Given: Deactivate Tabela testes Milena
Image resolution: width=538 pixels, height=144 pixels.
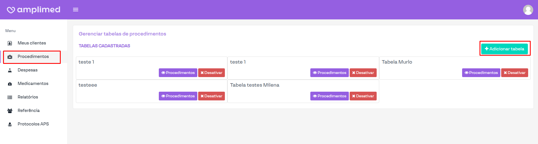Looking at the screenshot, I should [x=363, y=96].
